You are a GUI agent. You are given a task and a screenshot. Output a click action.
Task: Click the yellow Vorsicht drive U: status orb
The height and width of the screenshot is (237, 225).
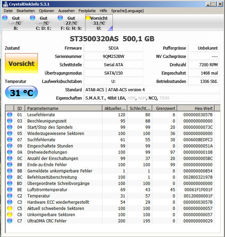(88, 18)
